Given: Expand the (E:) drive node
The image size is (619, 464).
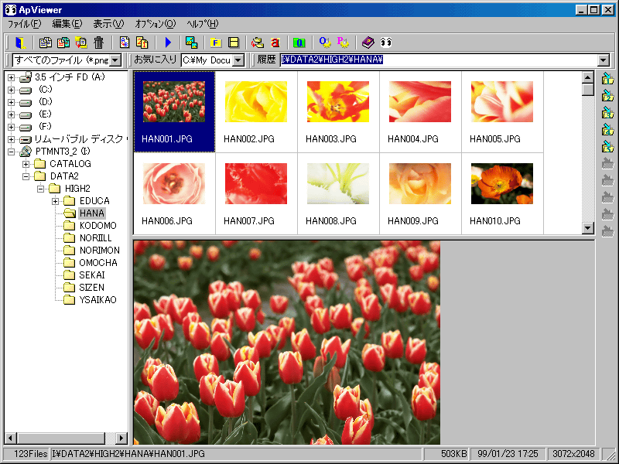Looking at the screenshot, I should coord(11,114).
